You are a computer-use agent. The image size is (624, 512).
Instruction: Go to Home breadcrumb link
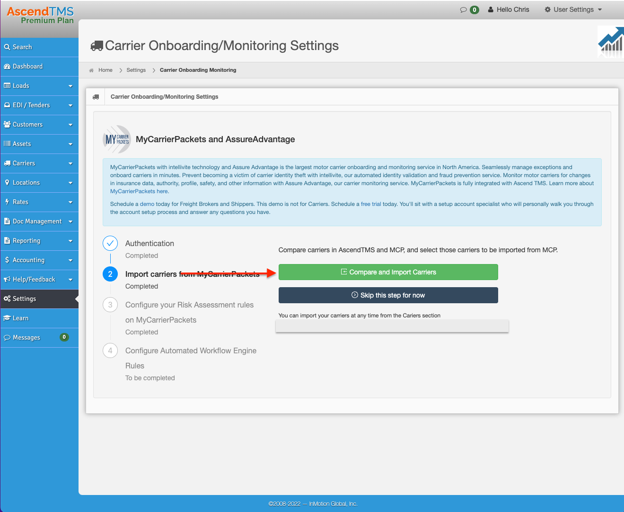tap(105, 70)
